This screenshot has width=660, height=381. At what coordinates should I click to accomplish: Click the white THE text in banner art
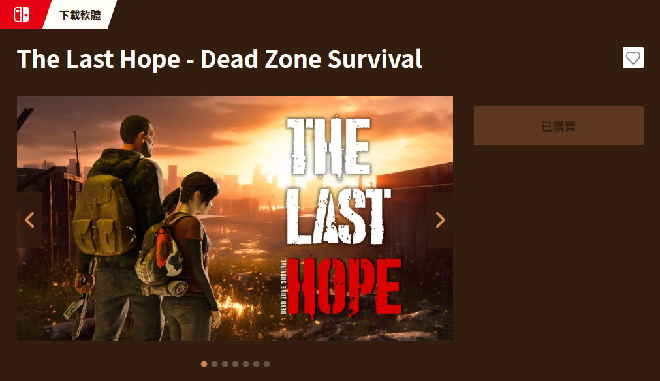(328, 146)
